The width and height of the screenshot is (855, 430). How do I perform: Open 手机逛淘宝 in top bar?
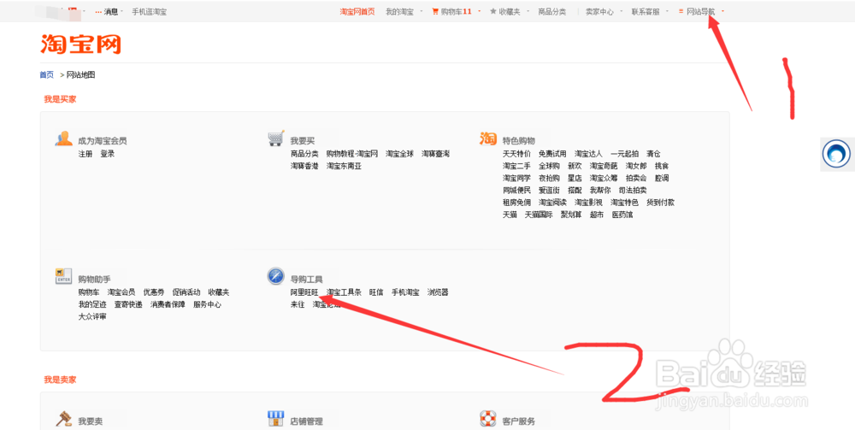[x=150, y=11]
